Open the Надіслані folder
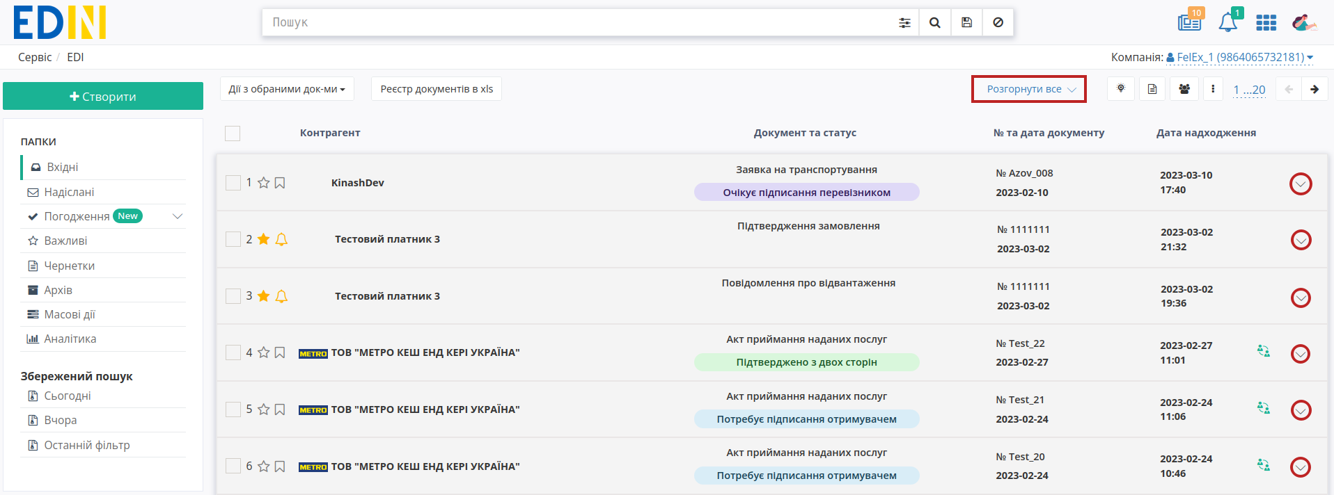This screenshot has height=495, width=1334. point(104,192)
